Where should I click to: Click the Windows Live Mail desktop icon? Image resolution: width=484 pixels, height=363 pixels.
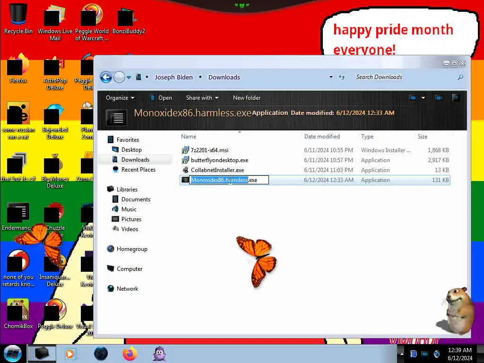tap(55, 22)
